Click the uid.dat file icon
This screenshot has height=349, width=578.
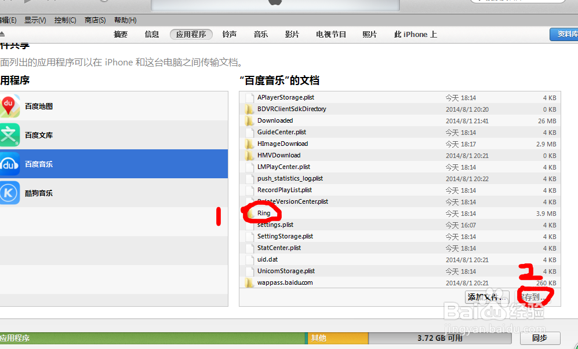click(250, 259)
